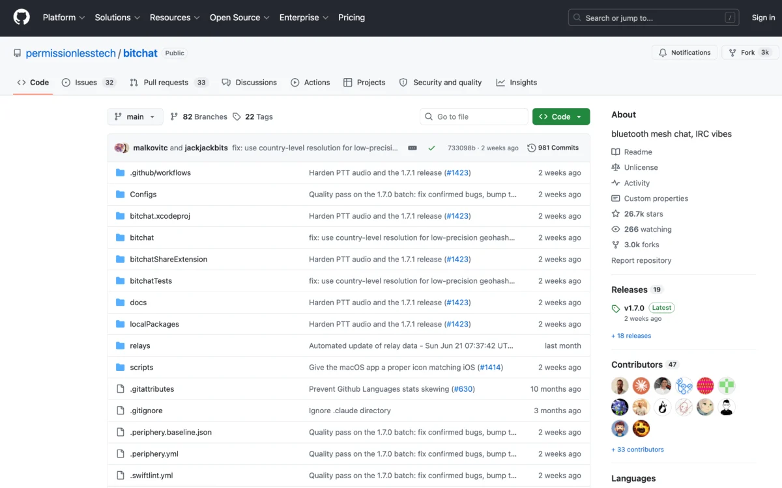Click the first contributor avatar
The height and width of the screenshot is (488, 782).
click(x=620, y=386)
